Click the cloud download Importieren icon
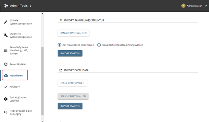Screen dimensions: 209x122 6,76
